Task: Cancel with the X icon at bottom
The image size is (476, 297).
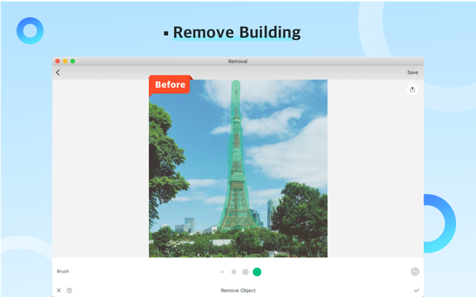Action: click(59, 290)
